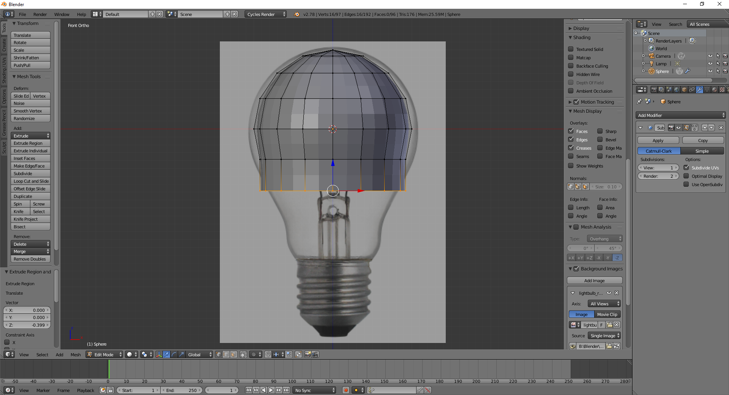Open the Render menu
Screen dimensions: 729x395
[40, 14]
